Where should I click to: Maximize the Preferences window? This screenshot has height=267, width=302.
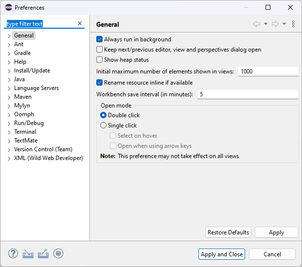pyautogui.click(x=268, y=7)
